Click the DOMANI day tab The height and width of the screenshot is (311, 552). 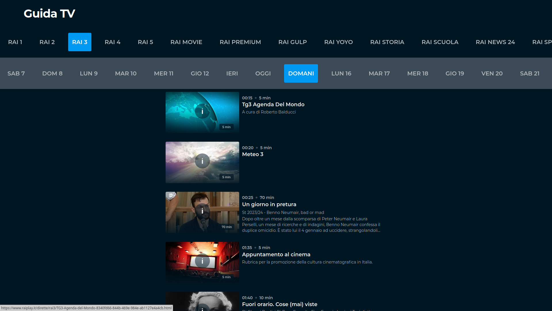pyautogui.click(x=301, y=73)
